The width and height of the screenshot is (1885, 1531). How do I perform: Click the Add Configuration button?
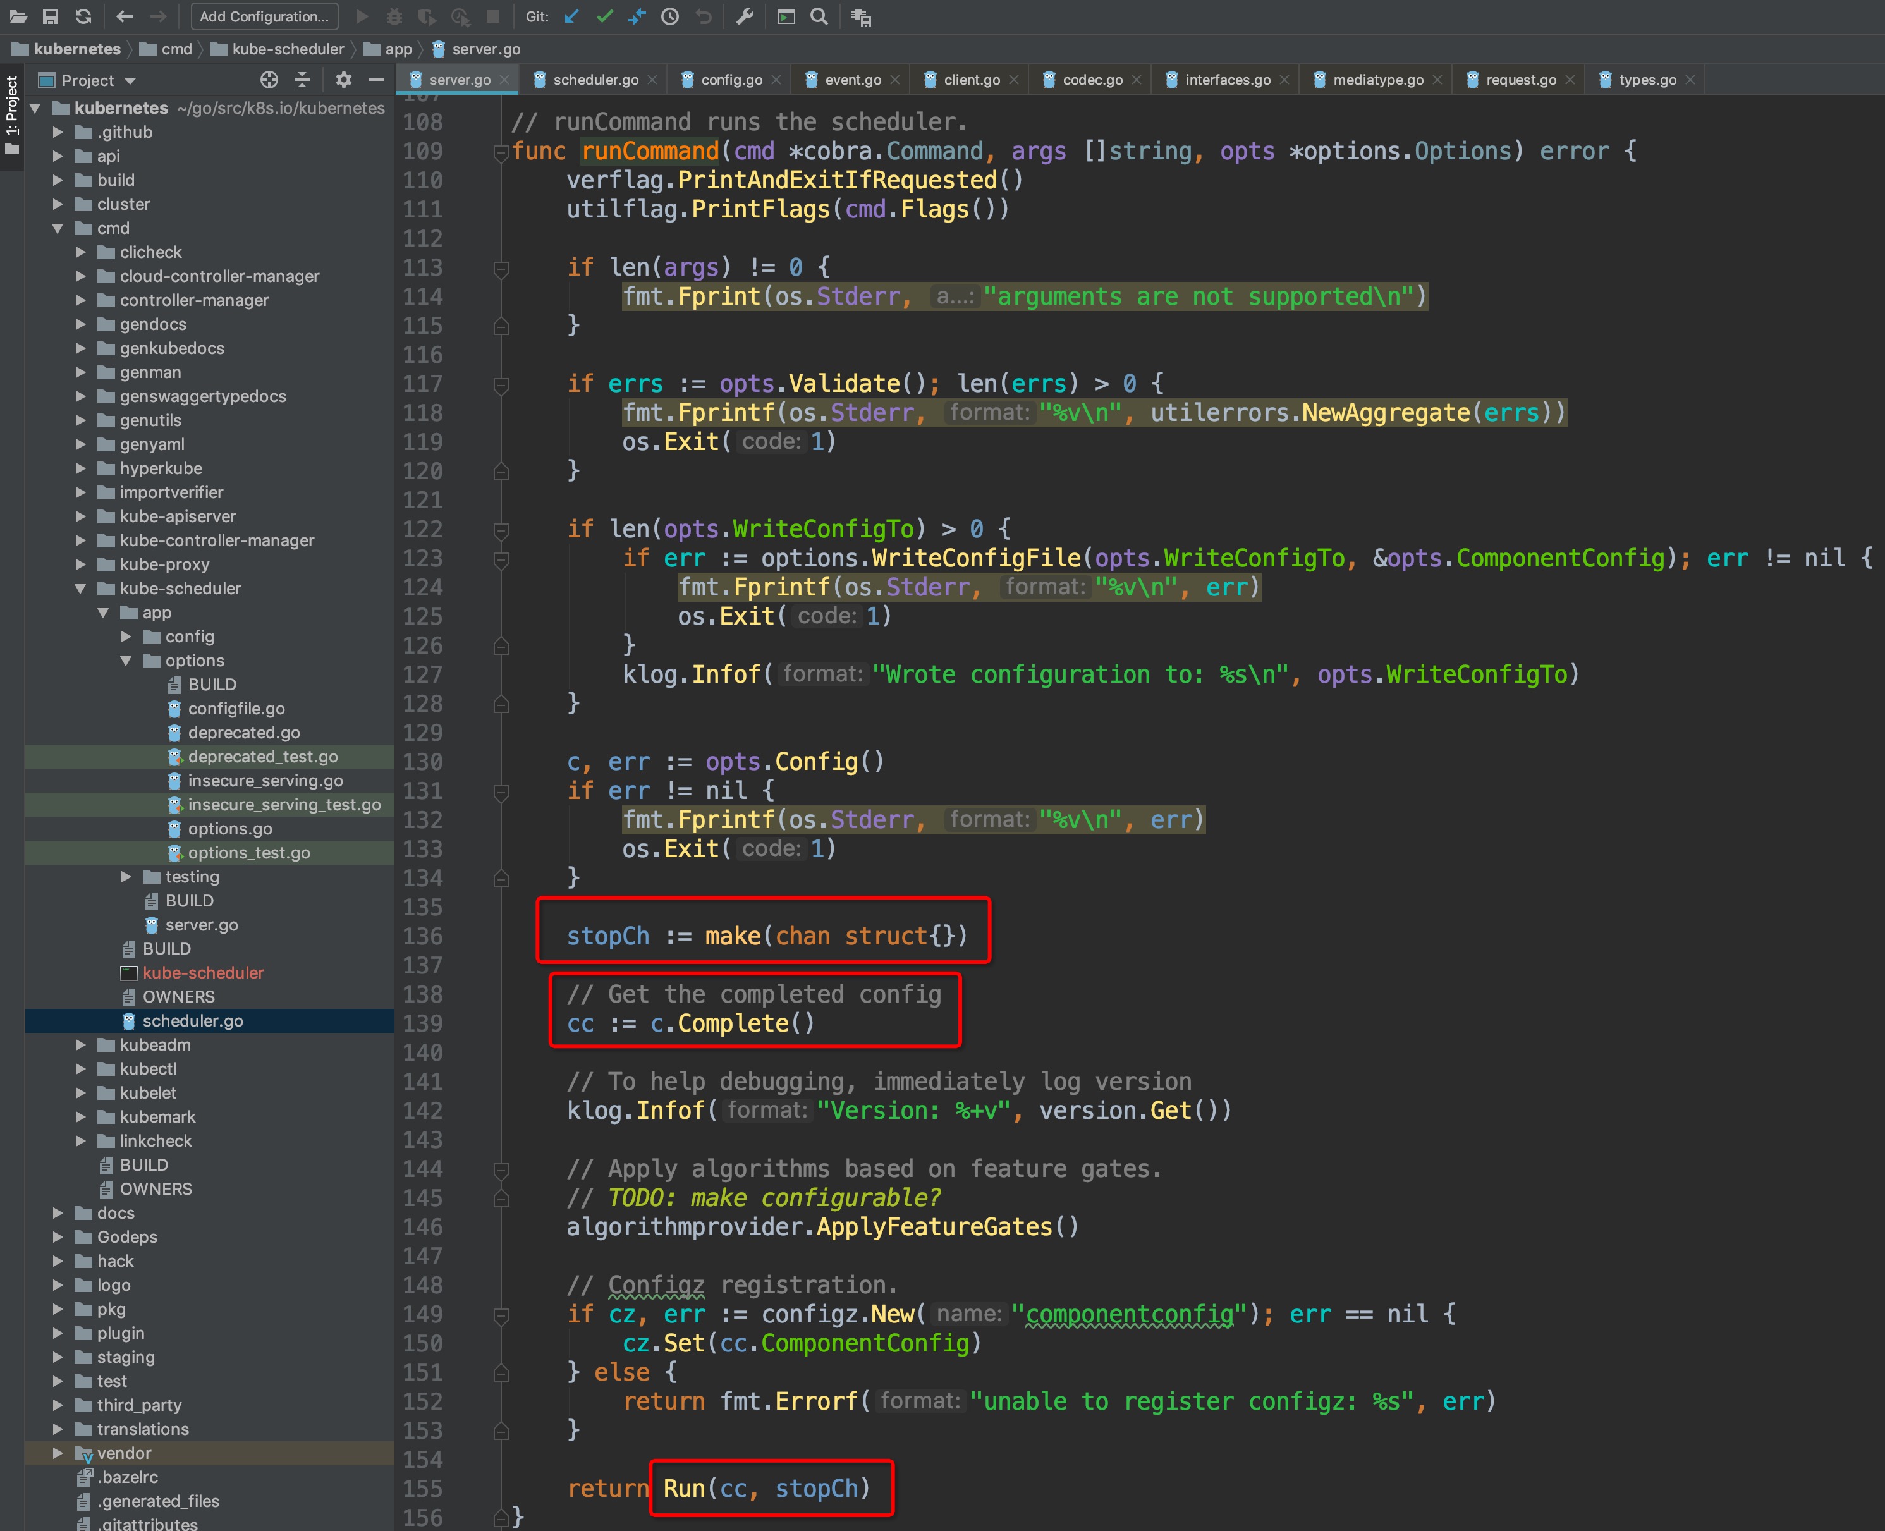point(264,17)
